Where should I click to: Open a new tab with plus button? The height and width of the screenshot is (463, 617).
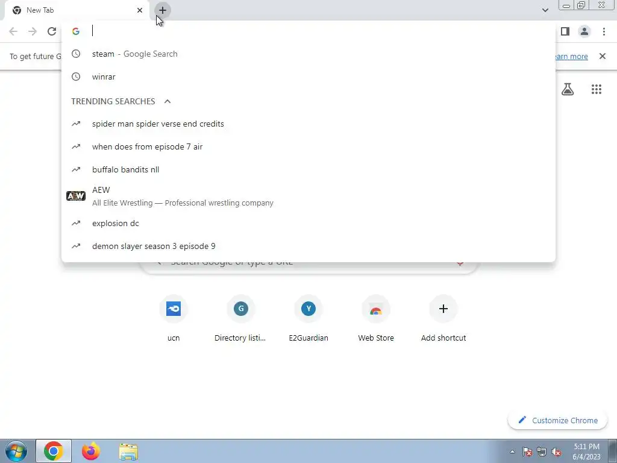pyautogui.click(x=163, y=10)
